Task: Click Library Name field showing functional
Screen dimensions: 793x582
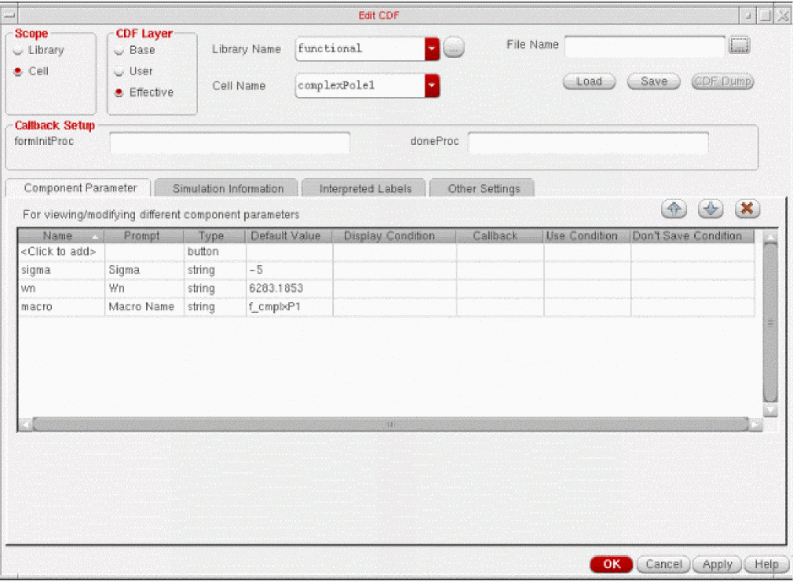Action: tap(360, 49)
